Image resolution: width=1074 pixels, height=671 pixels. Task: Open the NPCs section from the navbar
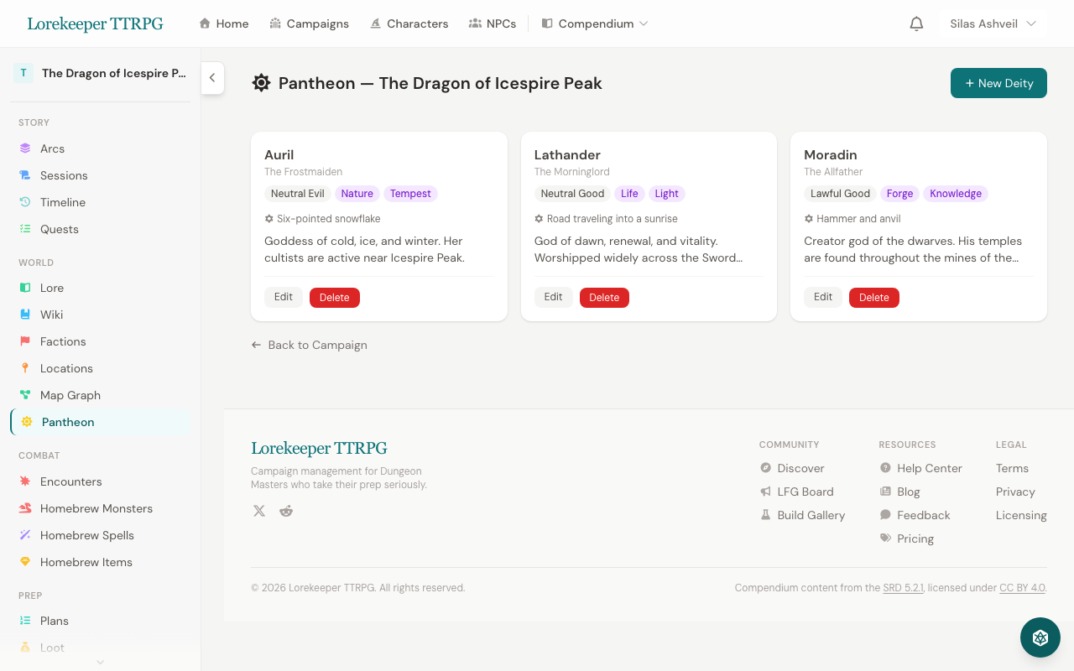coord(493,23)
